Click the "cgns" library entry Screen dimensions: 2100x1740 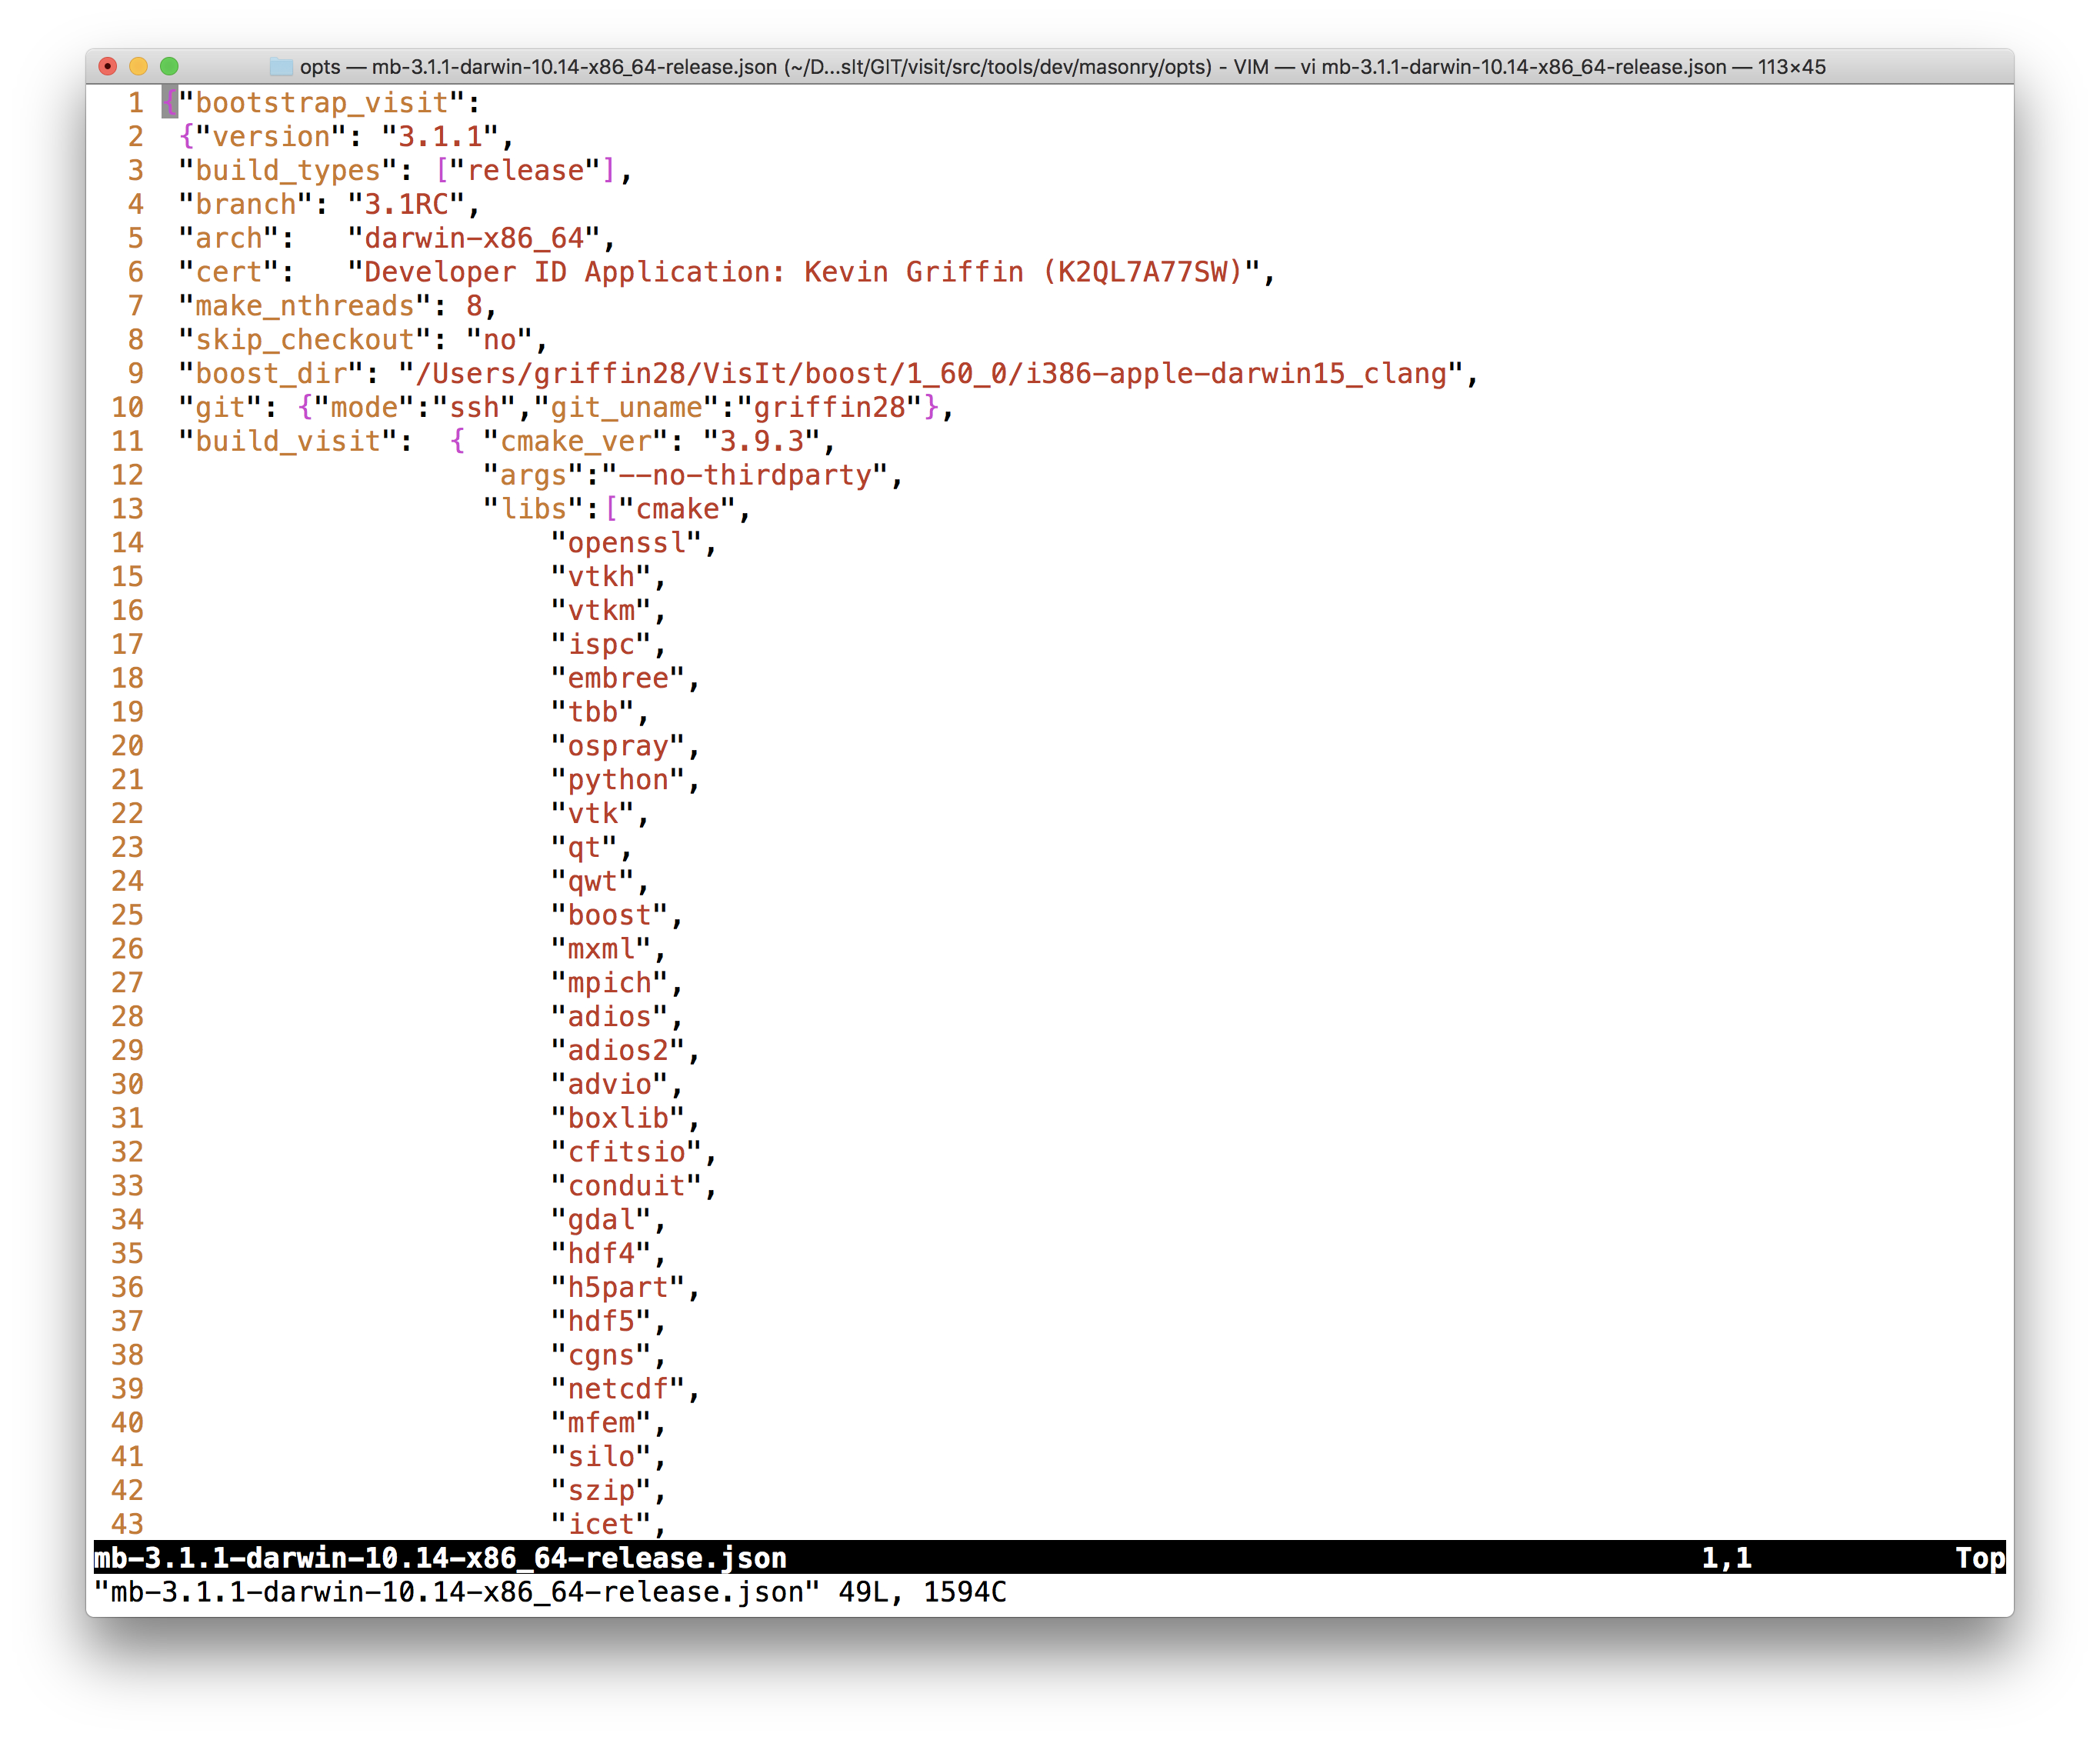pos(601,1355)
